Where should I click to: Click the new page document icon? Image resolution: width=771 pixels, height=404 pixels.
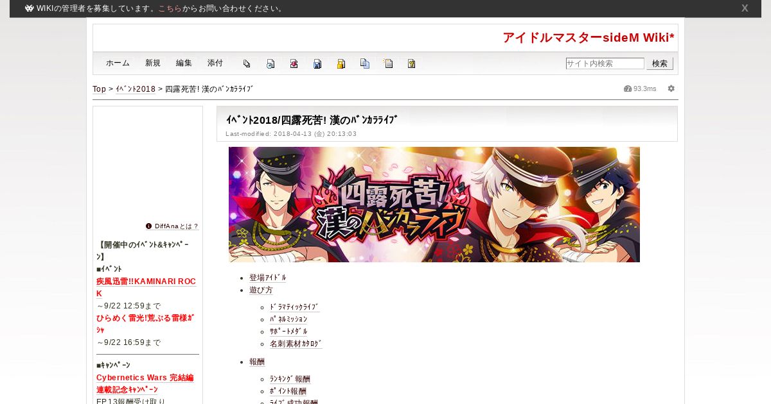coord(388,63)
